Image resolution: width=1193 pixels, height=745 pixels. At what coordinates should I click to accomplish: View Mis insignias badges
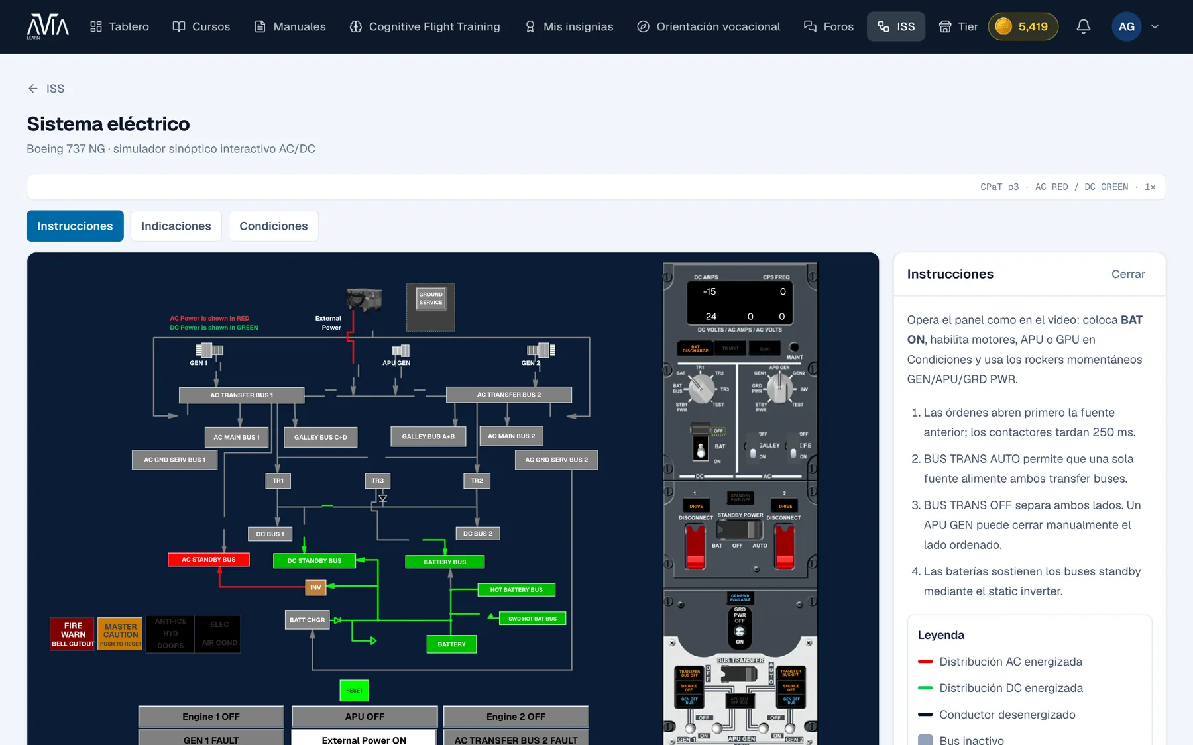click(569, 26)
